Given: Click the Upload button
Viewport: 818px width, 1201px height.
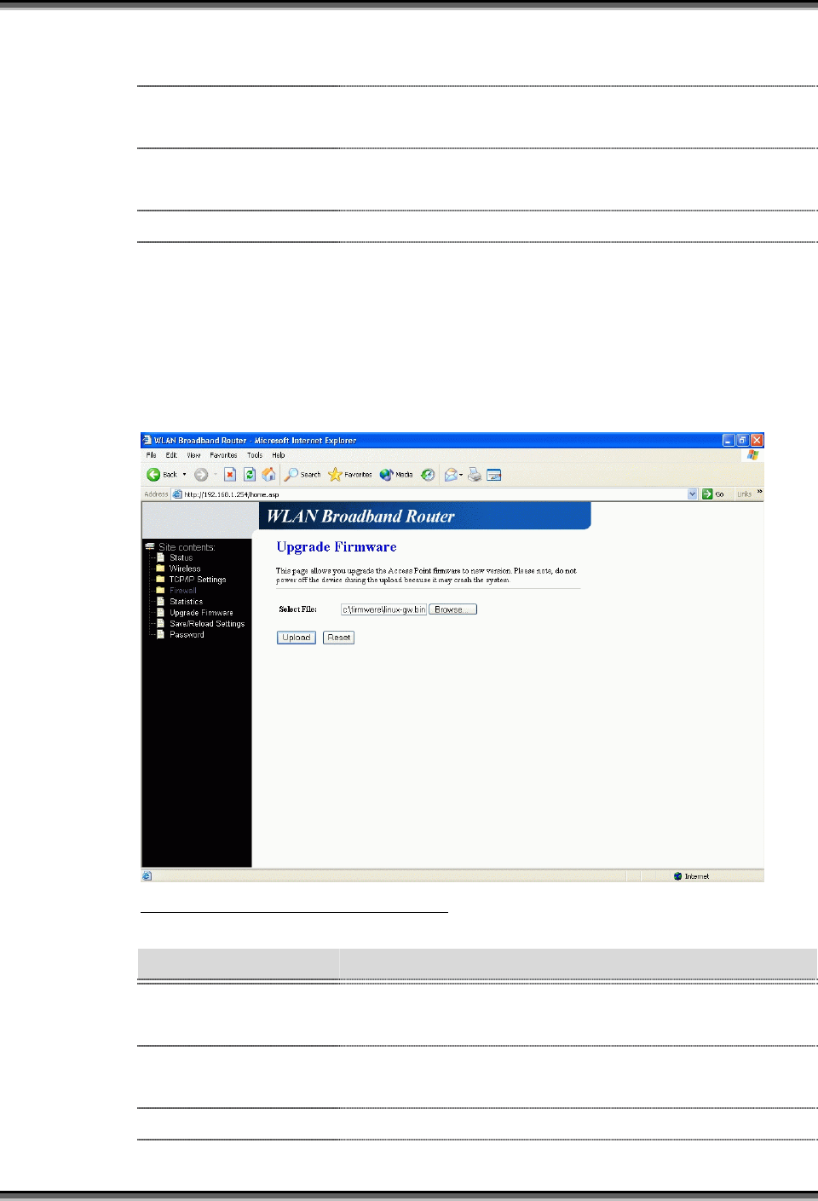Looking at the screenshot, I should pyautogui.click(x=297, y=638).
